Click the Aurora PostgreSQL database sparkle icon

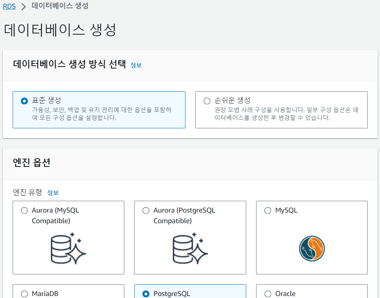190,248
